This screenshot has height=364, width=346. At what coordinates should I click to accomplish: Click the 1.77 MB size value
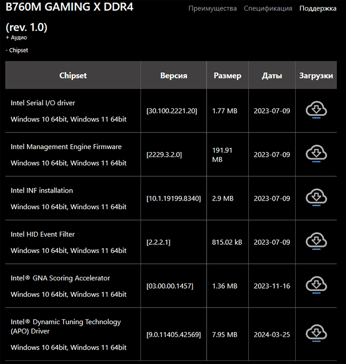(224, 111)
